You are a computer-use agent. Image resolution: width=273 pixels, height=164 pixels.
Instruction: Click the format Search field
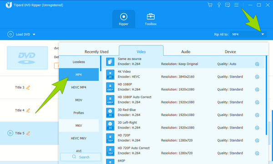(x=81, y=157)
